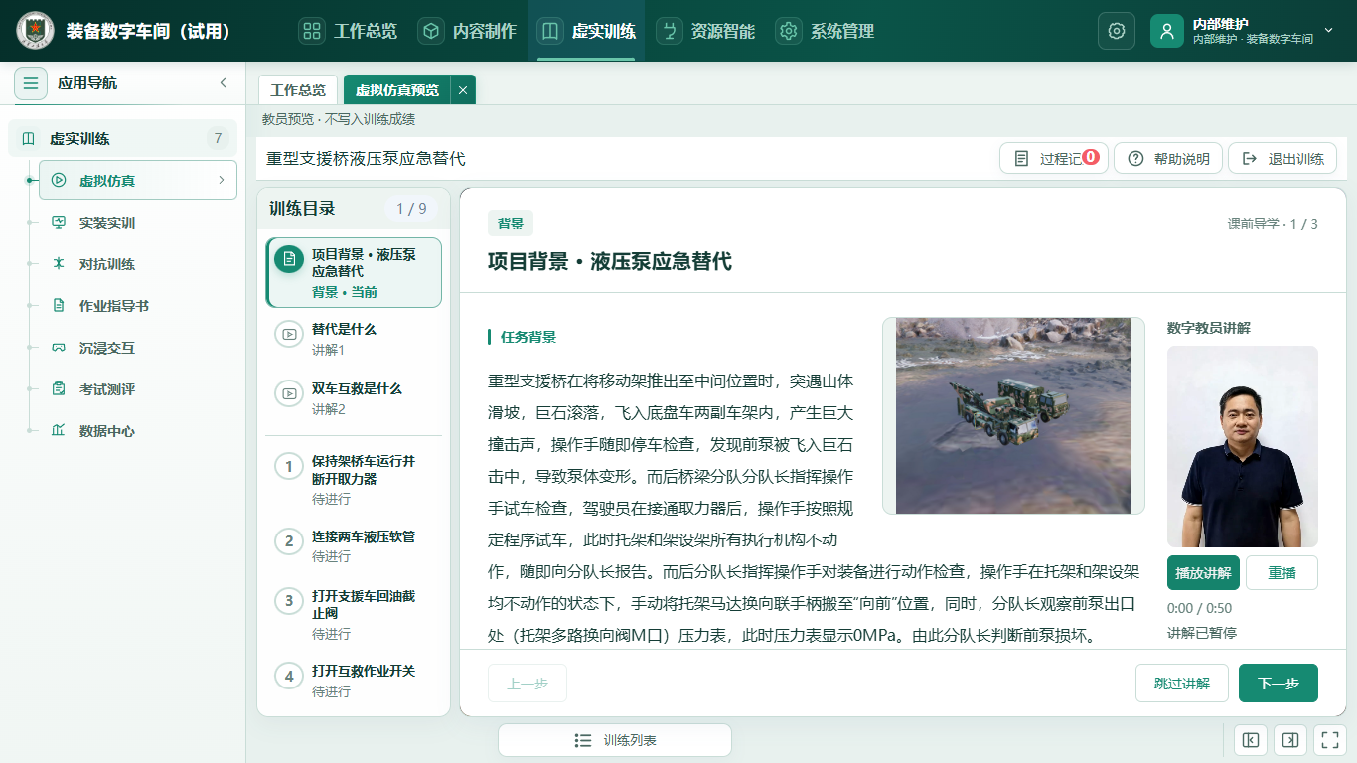
Task: Select 替代是什么 in the training list
Action: [x=354, y=339]
